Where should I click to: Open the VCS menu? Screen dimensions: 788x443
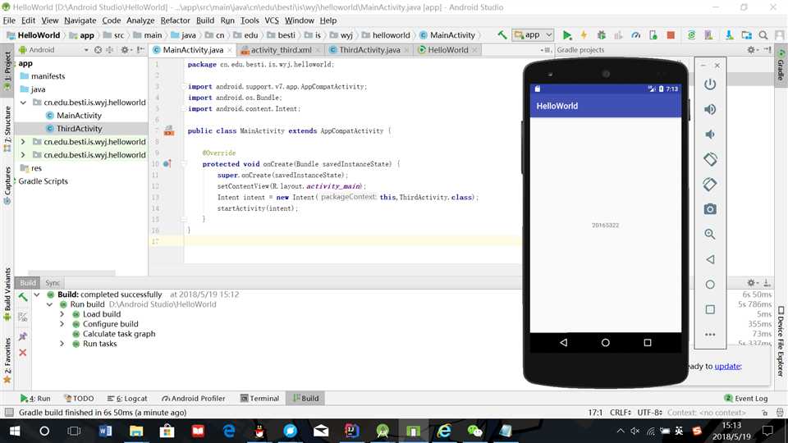[x=272, y=21]
